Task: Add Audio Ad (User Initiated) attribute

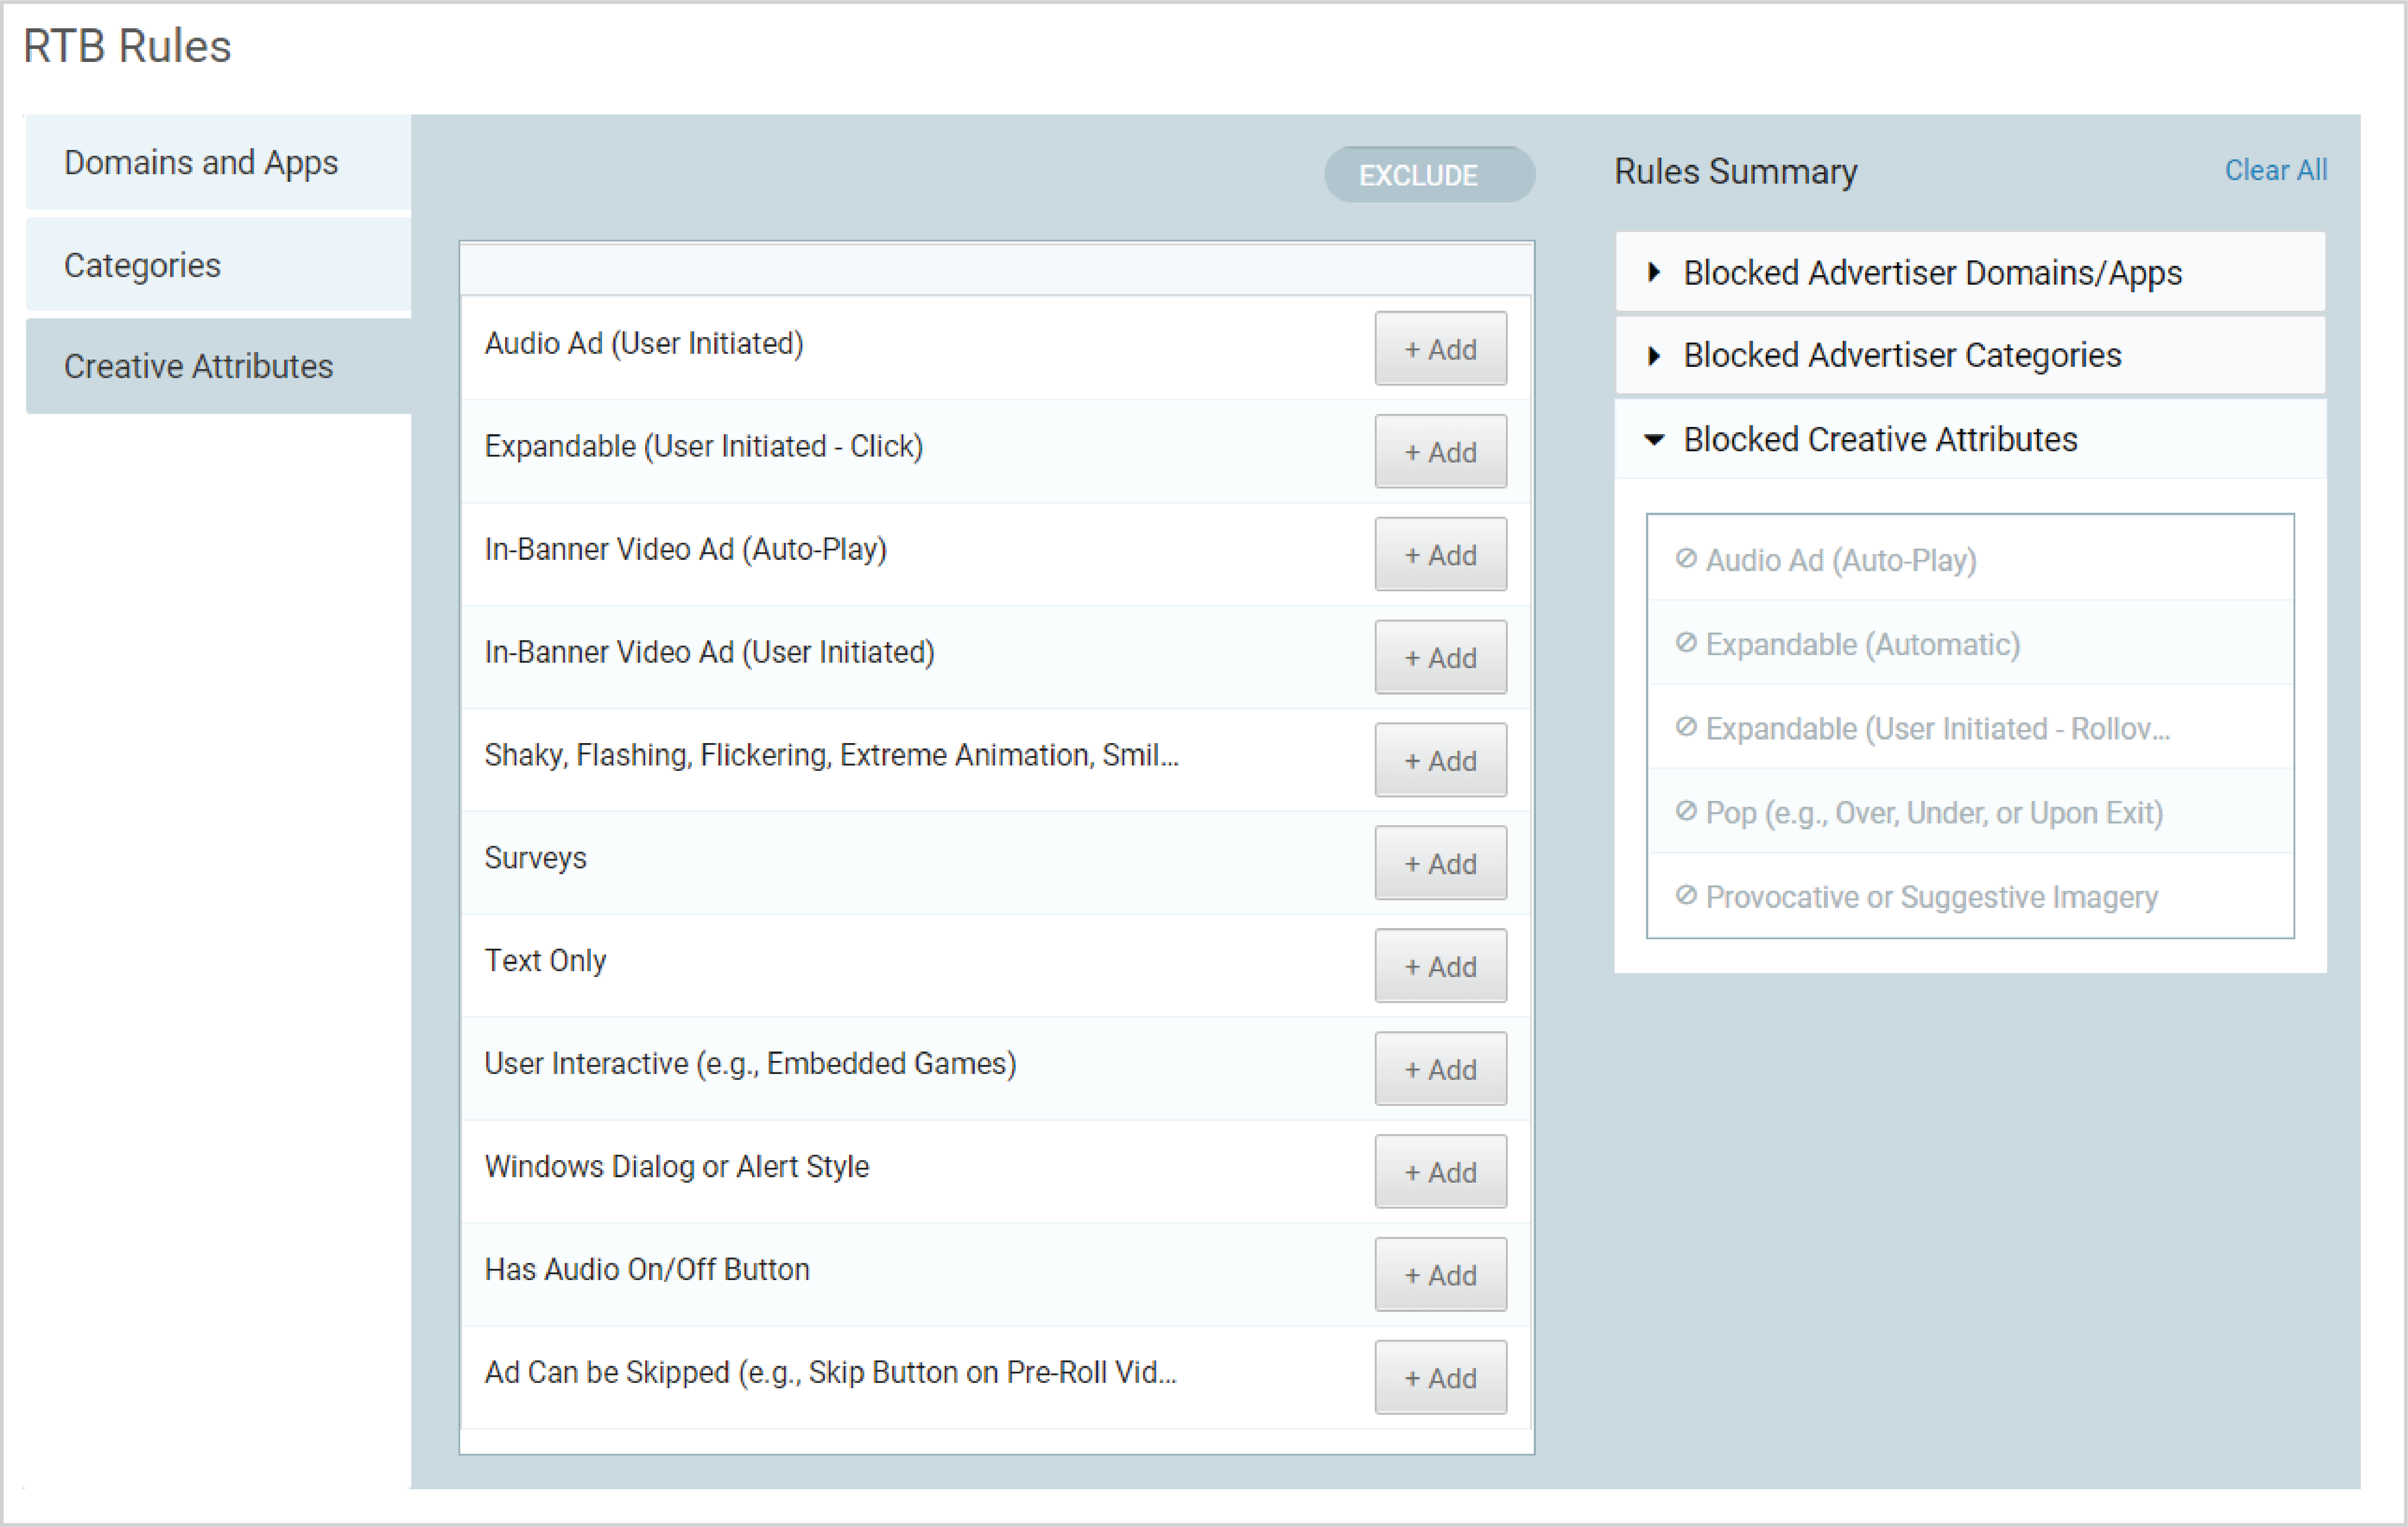Action: (1440, 349)
